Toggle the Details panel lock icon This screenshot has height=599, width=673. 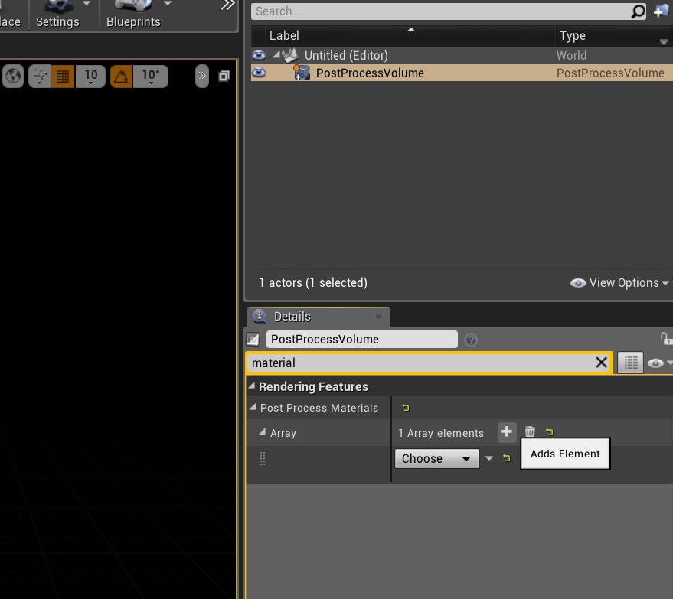pyautogui.click(x=665, y=339)
